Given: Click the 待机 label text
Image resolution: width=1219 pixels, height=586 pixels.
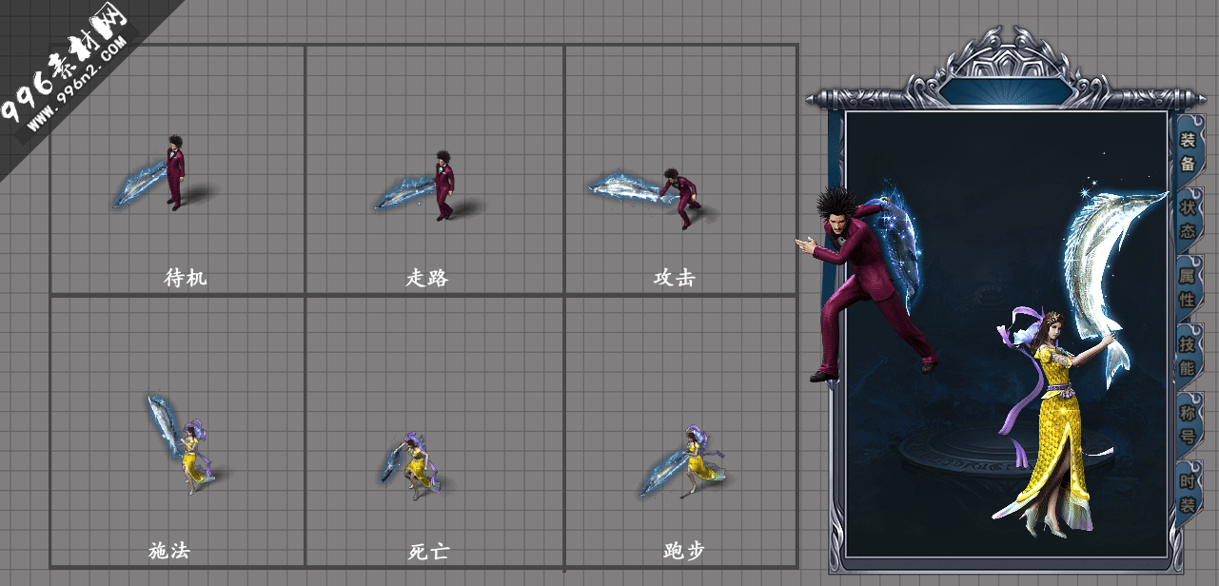Looking at the screenshot, I should pos(185,278).
